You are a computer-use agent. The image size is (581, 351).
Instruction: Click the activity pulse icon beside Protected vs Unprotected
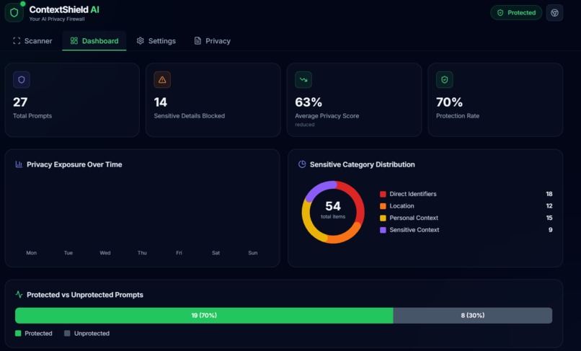(x=19, y=295)
